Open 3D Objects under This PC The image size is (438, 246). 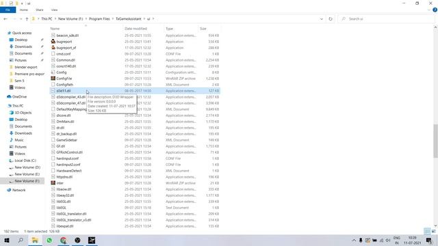point(23,113)
